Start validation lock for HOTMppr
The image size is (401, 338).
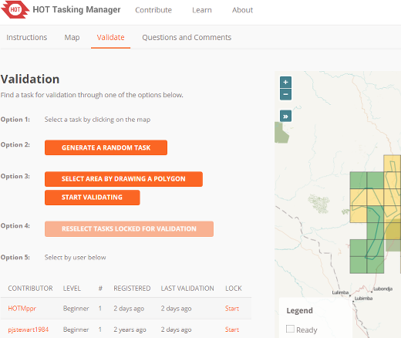point(232,309)
